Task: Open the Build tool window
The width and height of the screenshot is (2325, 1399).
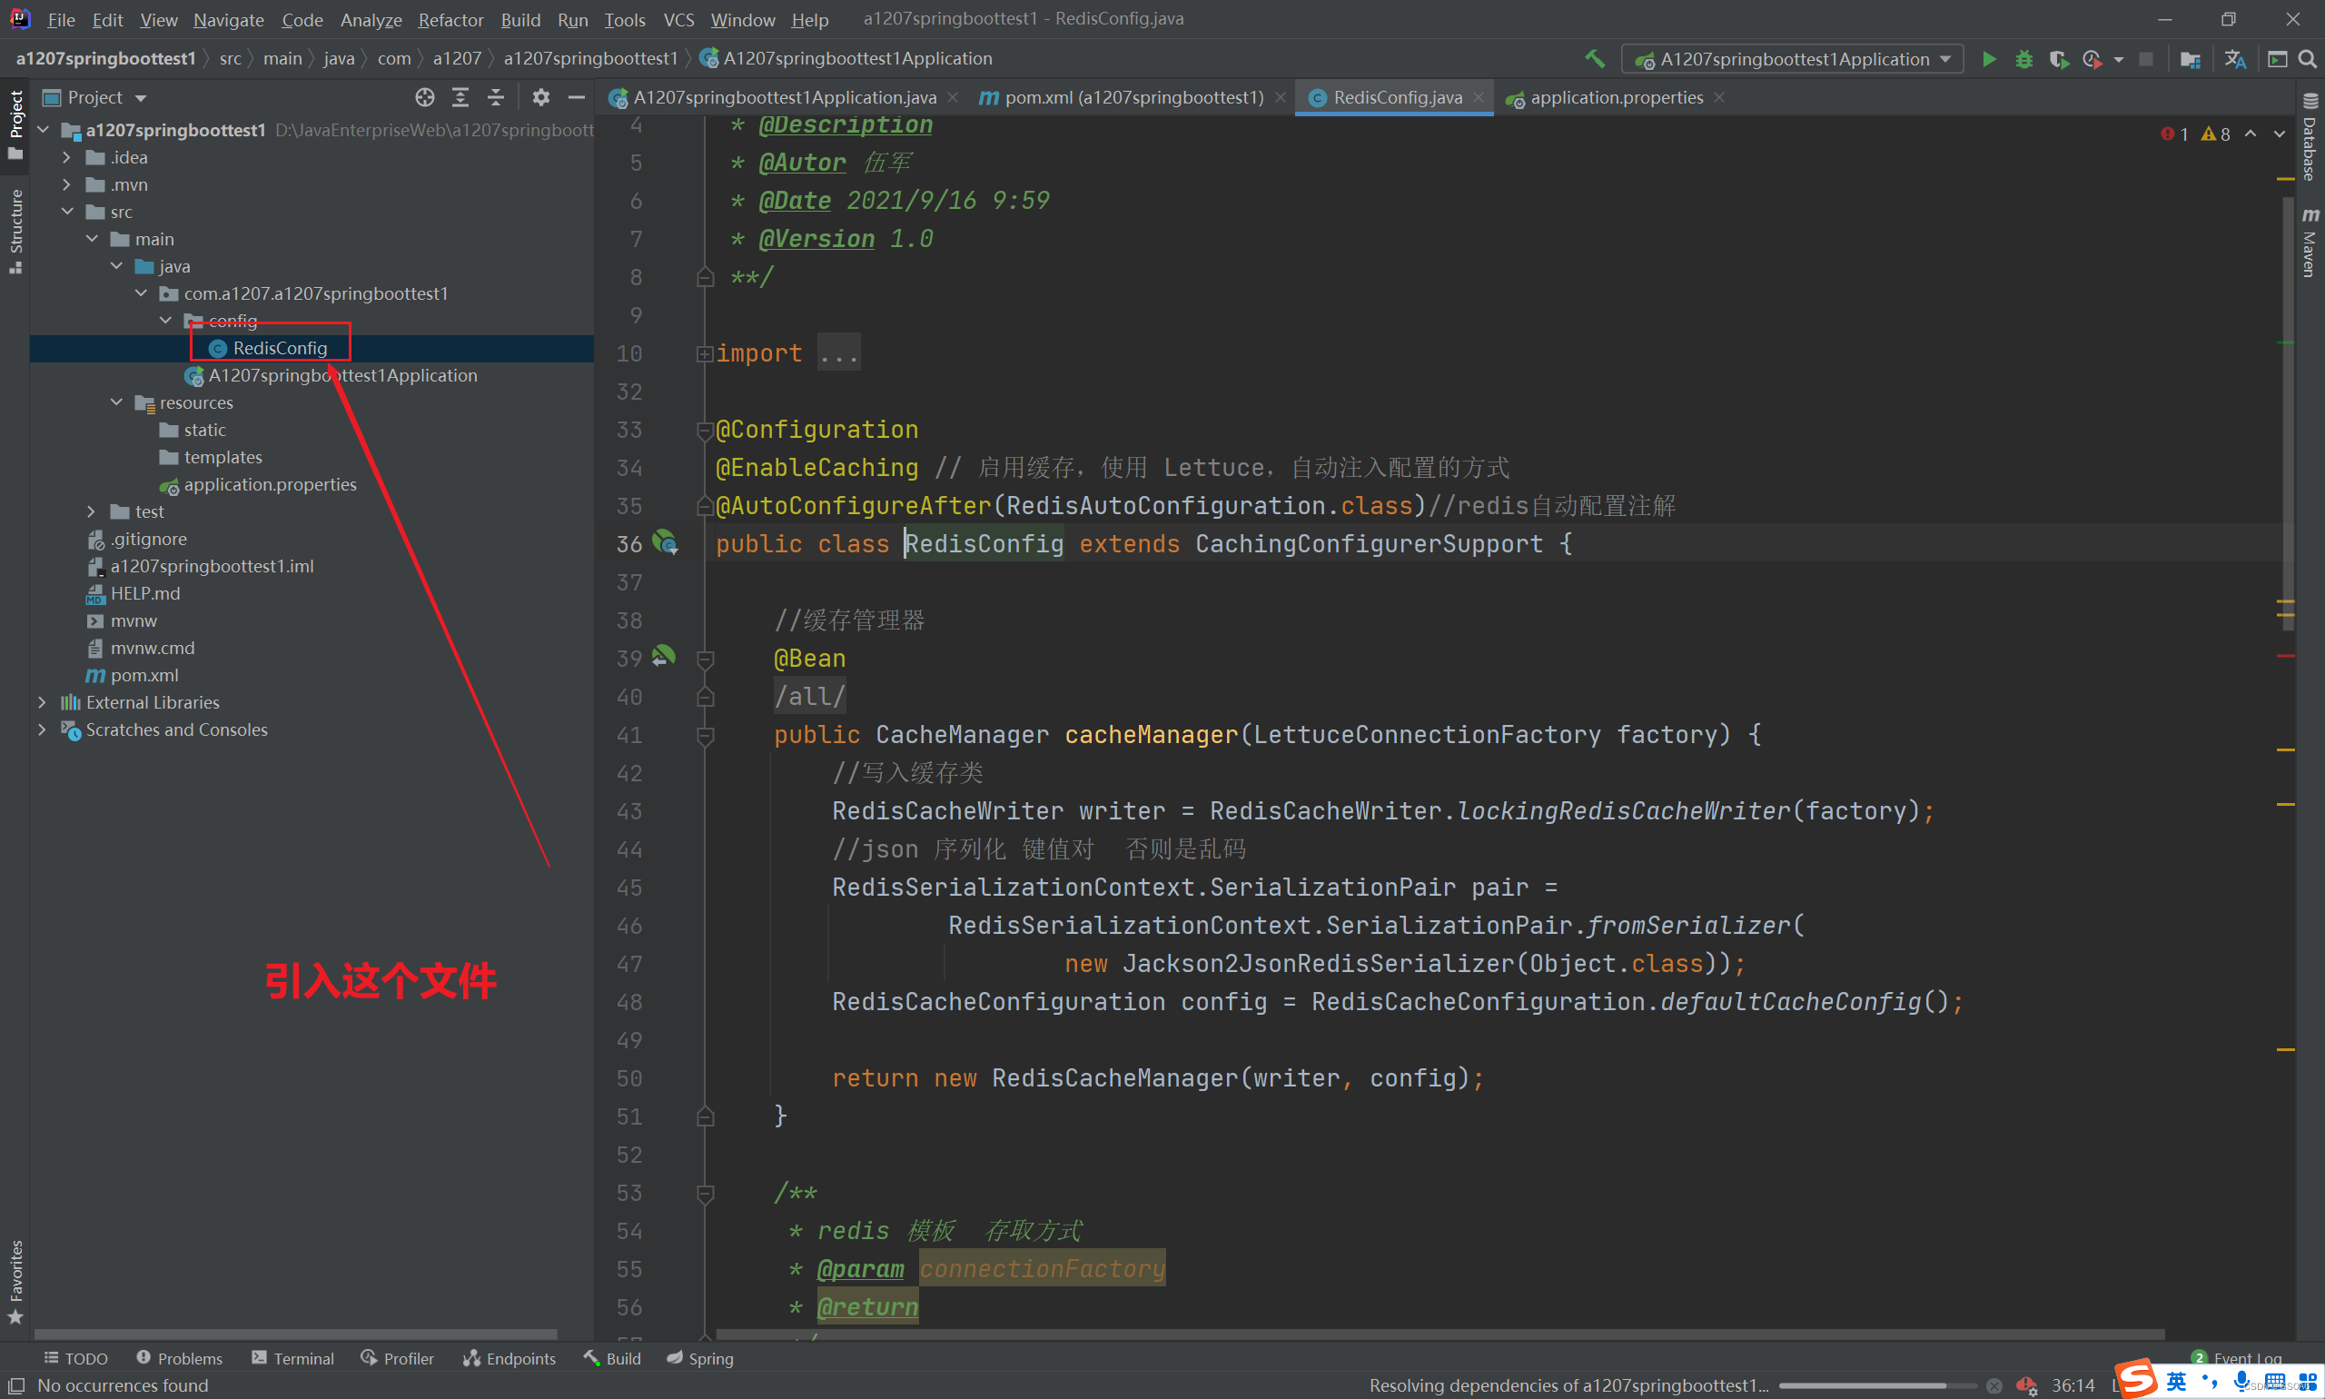Action: point(611,1358)
